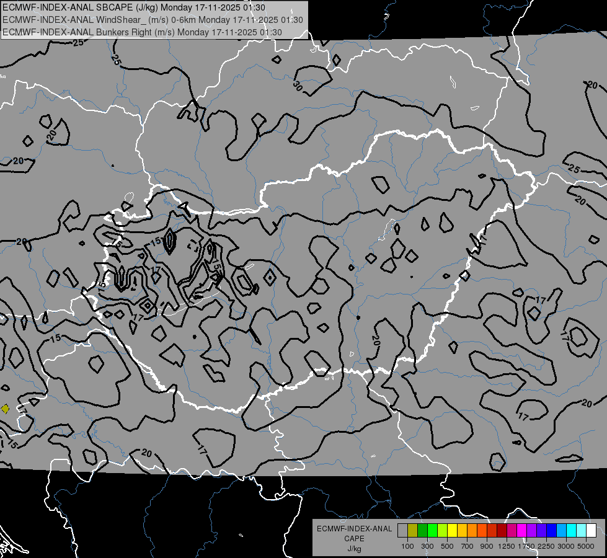Click the legend ECMWF-INDEX-ANAL label
This screenshot has width=607, height=558.
[x=354, y=529]
